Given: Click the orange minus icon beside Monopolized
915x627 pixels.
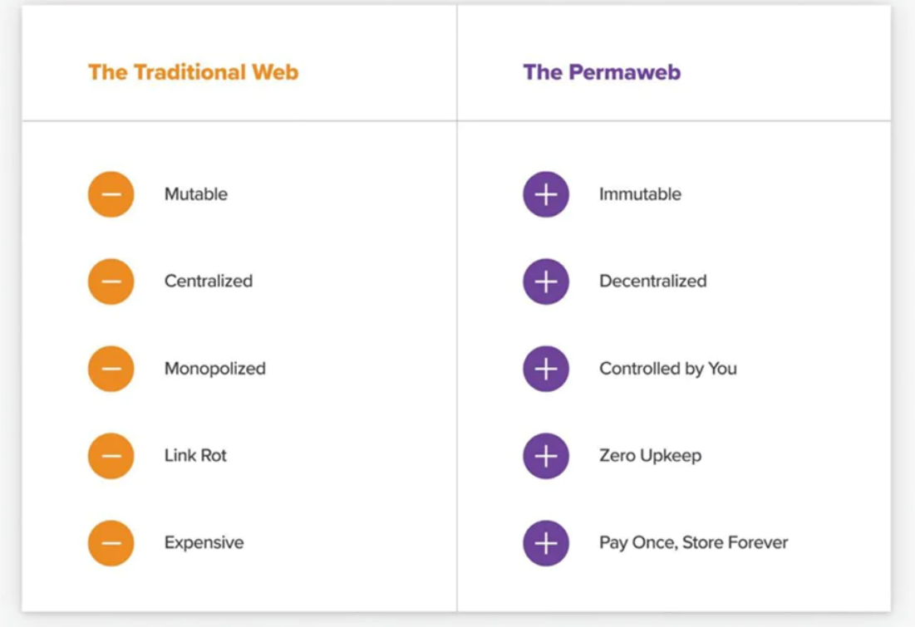Looking at the screenshot, I should 111,369.
